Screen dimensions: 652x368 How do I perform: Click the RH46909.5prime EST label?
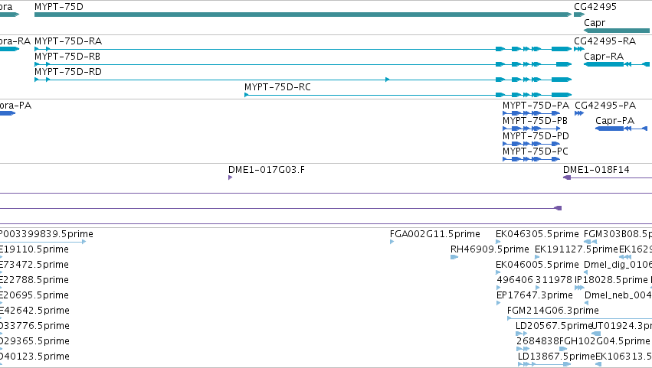pos(490,249)
